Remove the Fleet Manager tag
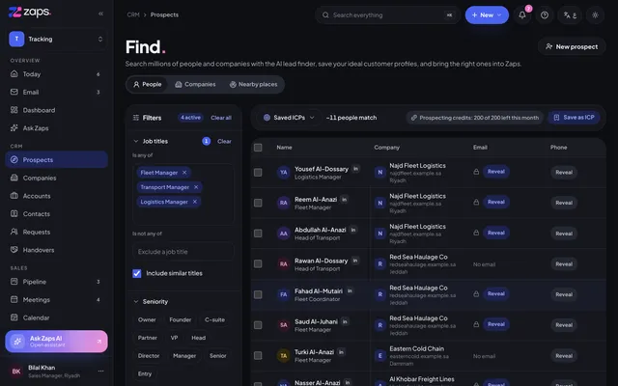Image resolution: width=618 pixels, height=386 pixels. pyautogui.click(x=184, y=173)
